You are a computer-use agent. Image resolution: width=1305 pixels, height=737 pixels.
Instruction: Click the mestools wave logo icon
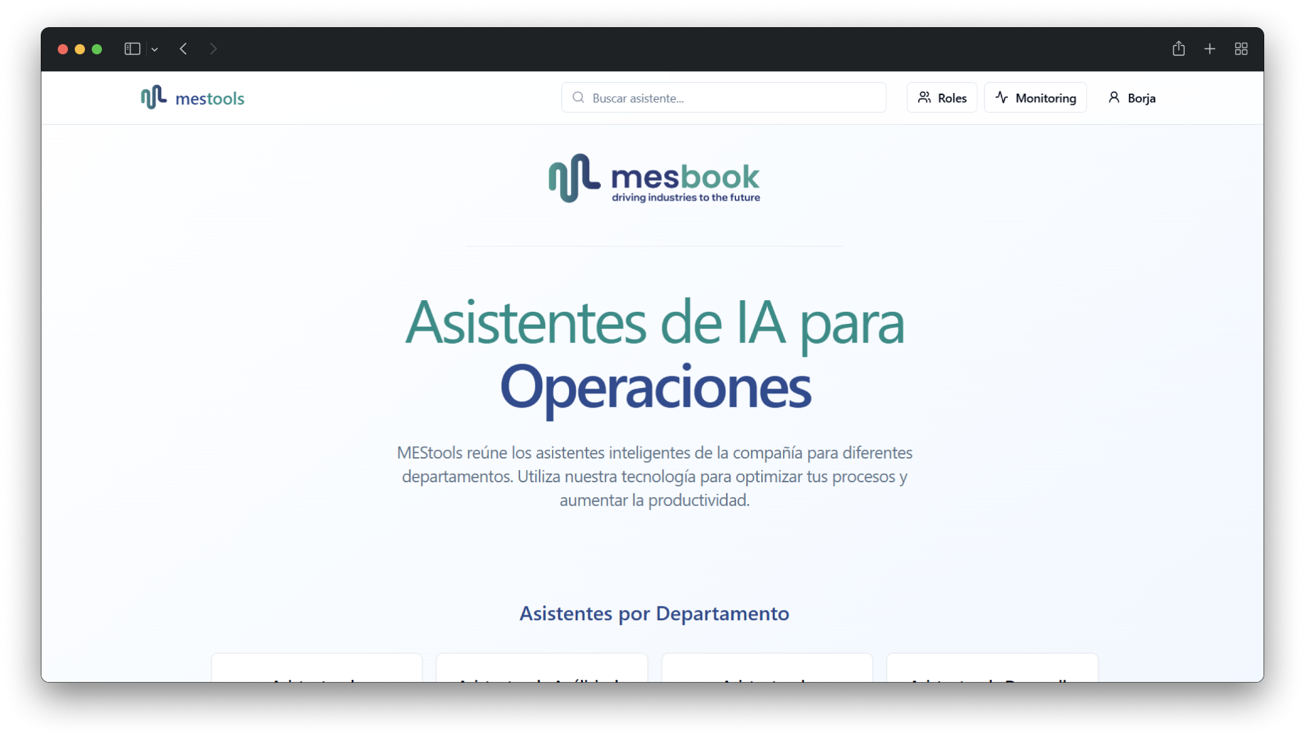pyautogui.click(x=154, y=98)
